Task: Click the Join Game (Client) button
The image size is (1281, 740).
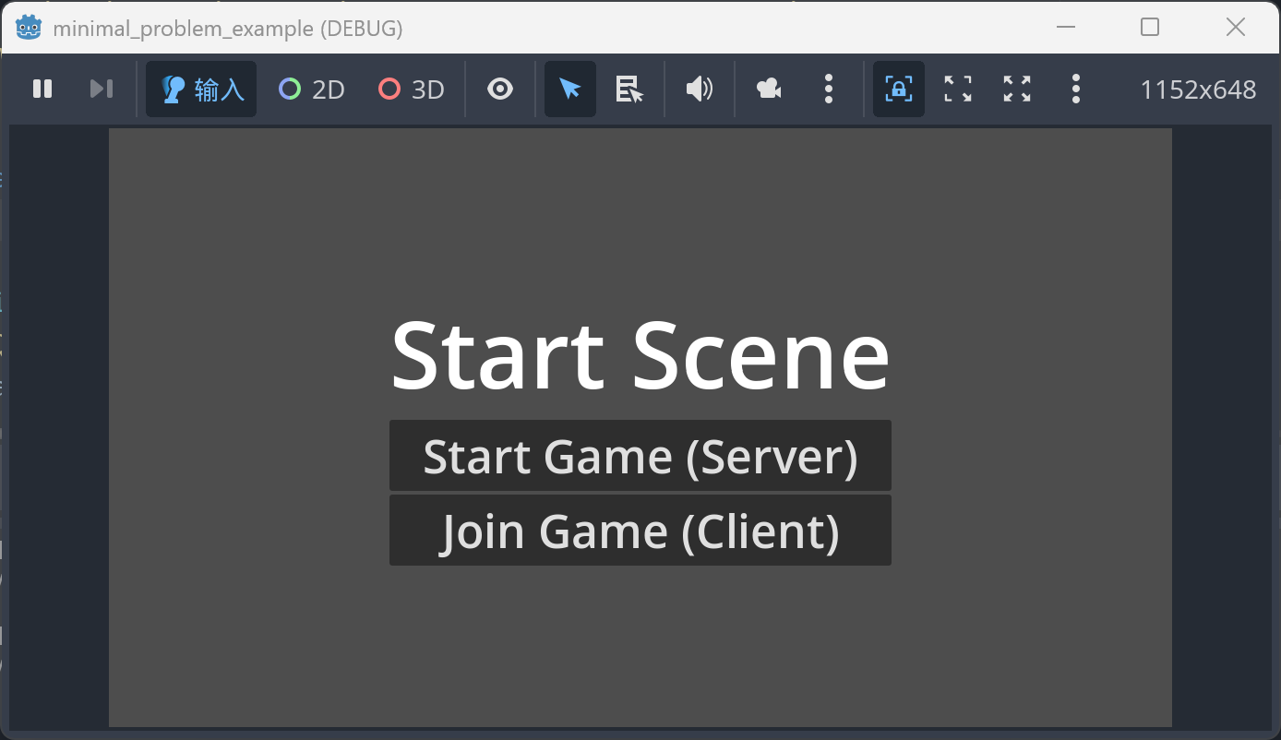Action: click(x=640, y=531)
